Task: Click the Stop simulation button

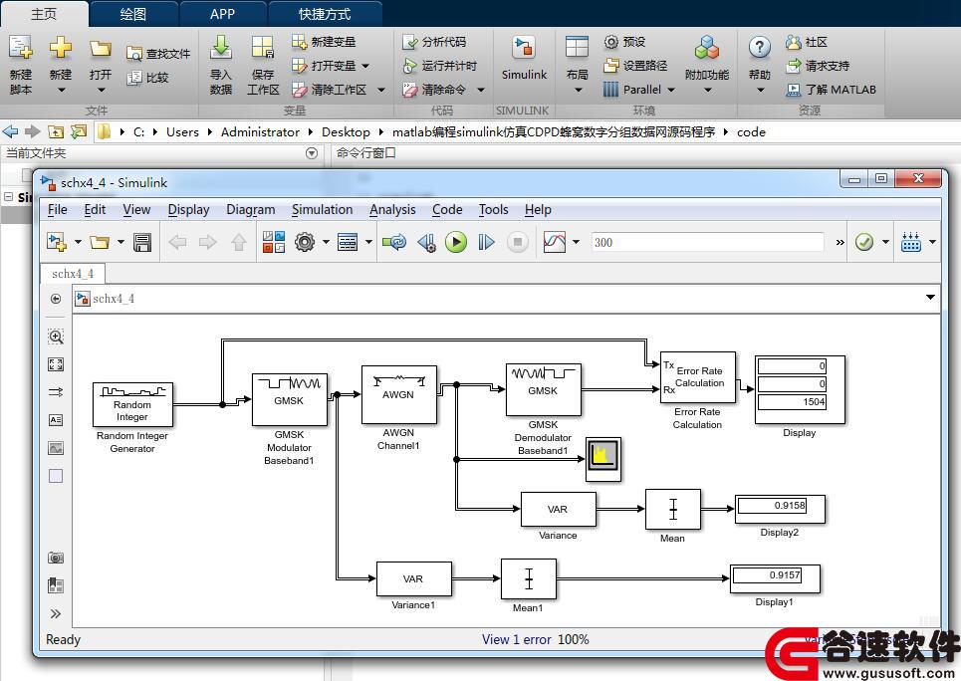Action: pos(517,242)
